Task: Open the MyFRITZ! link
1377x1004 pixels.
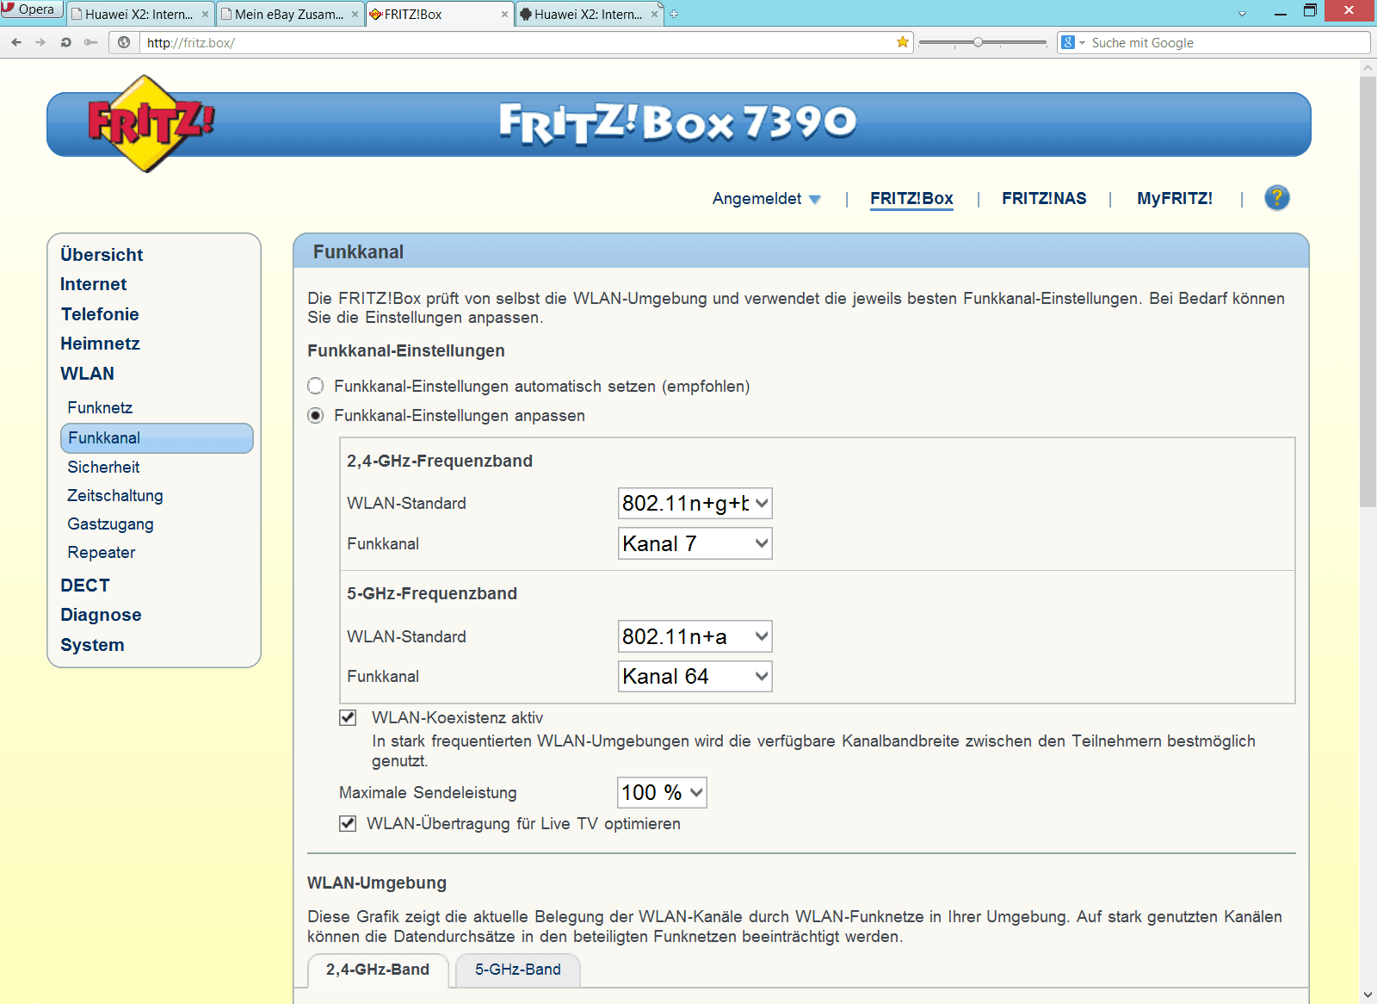Action: coord(1175,198)
